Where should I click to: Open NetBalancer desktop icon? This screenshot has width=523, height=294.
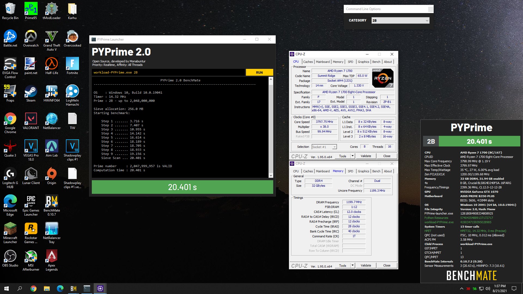click(51, 121)
